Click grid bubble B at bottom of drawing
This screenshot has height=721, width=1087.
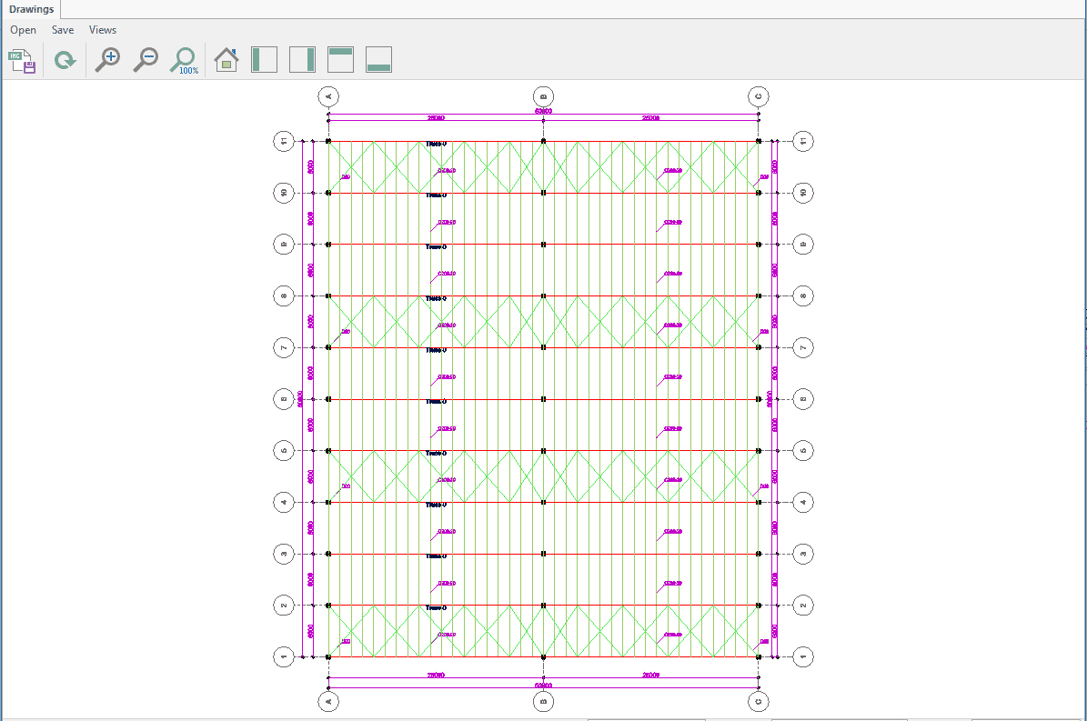(543, 701)
